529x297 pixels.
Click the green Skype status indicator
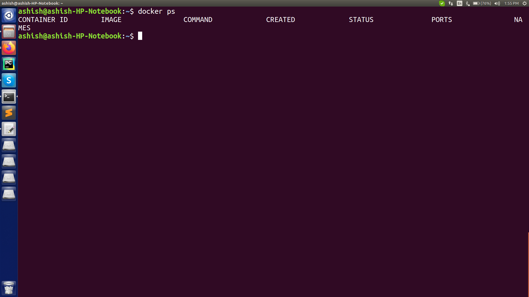442,4
